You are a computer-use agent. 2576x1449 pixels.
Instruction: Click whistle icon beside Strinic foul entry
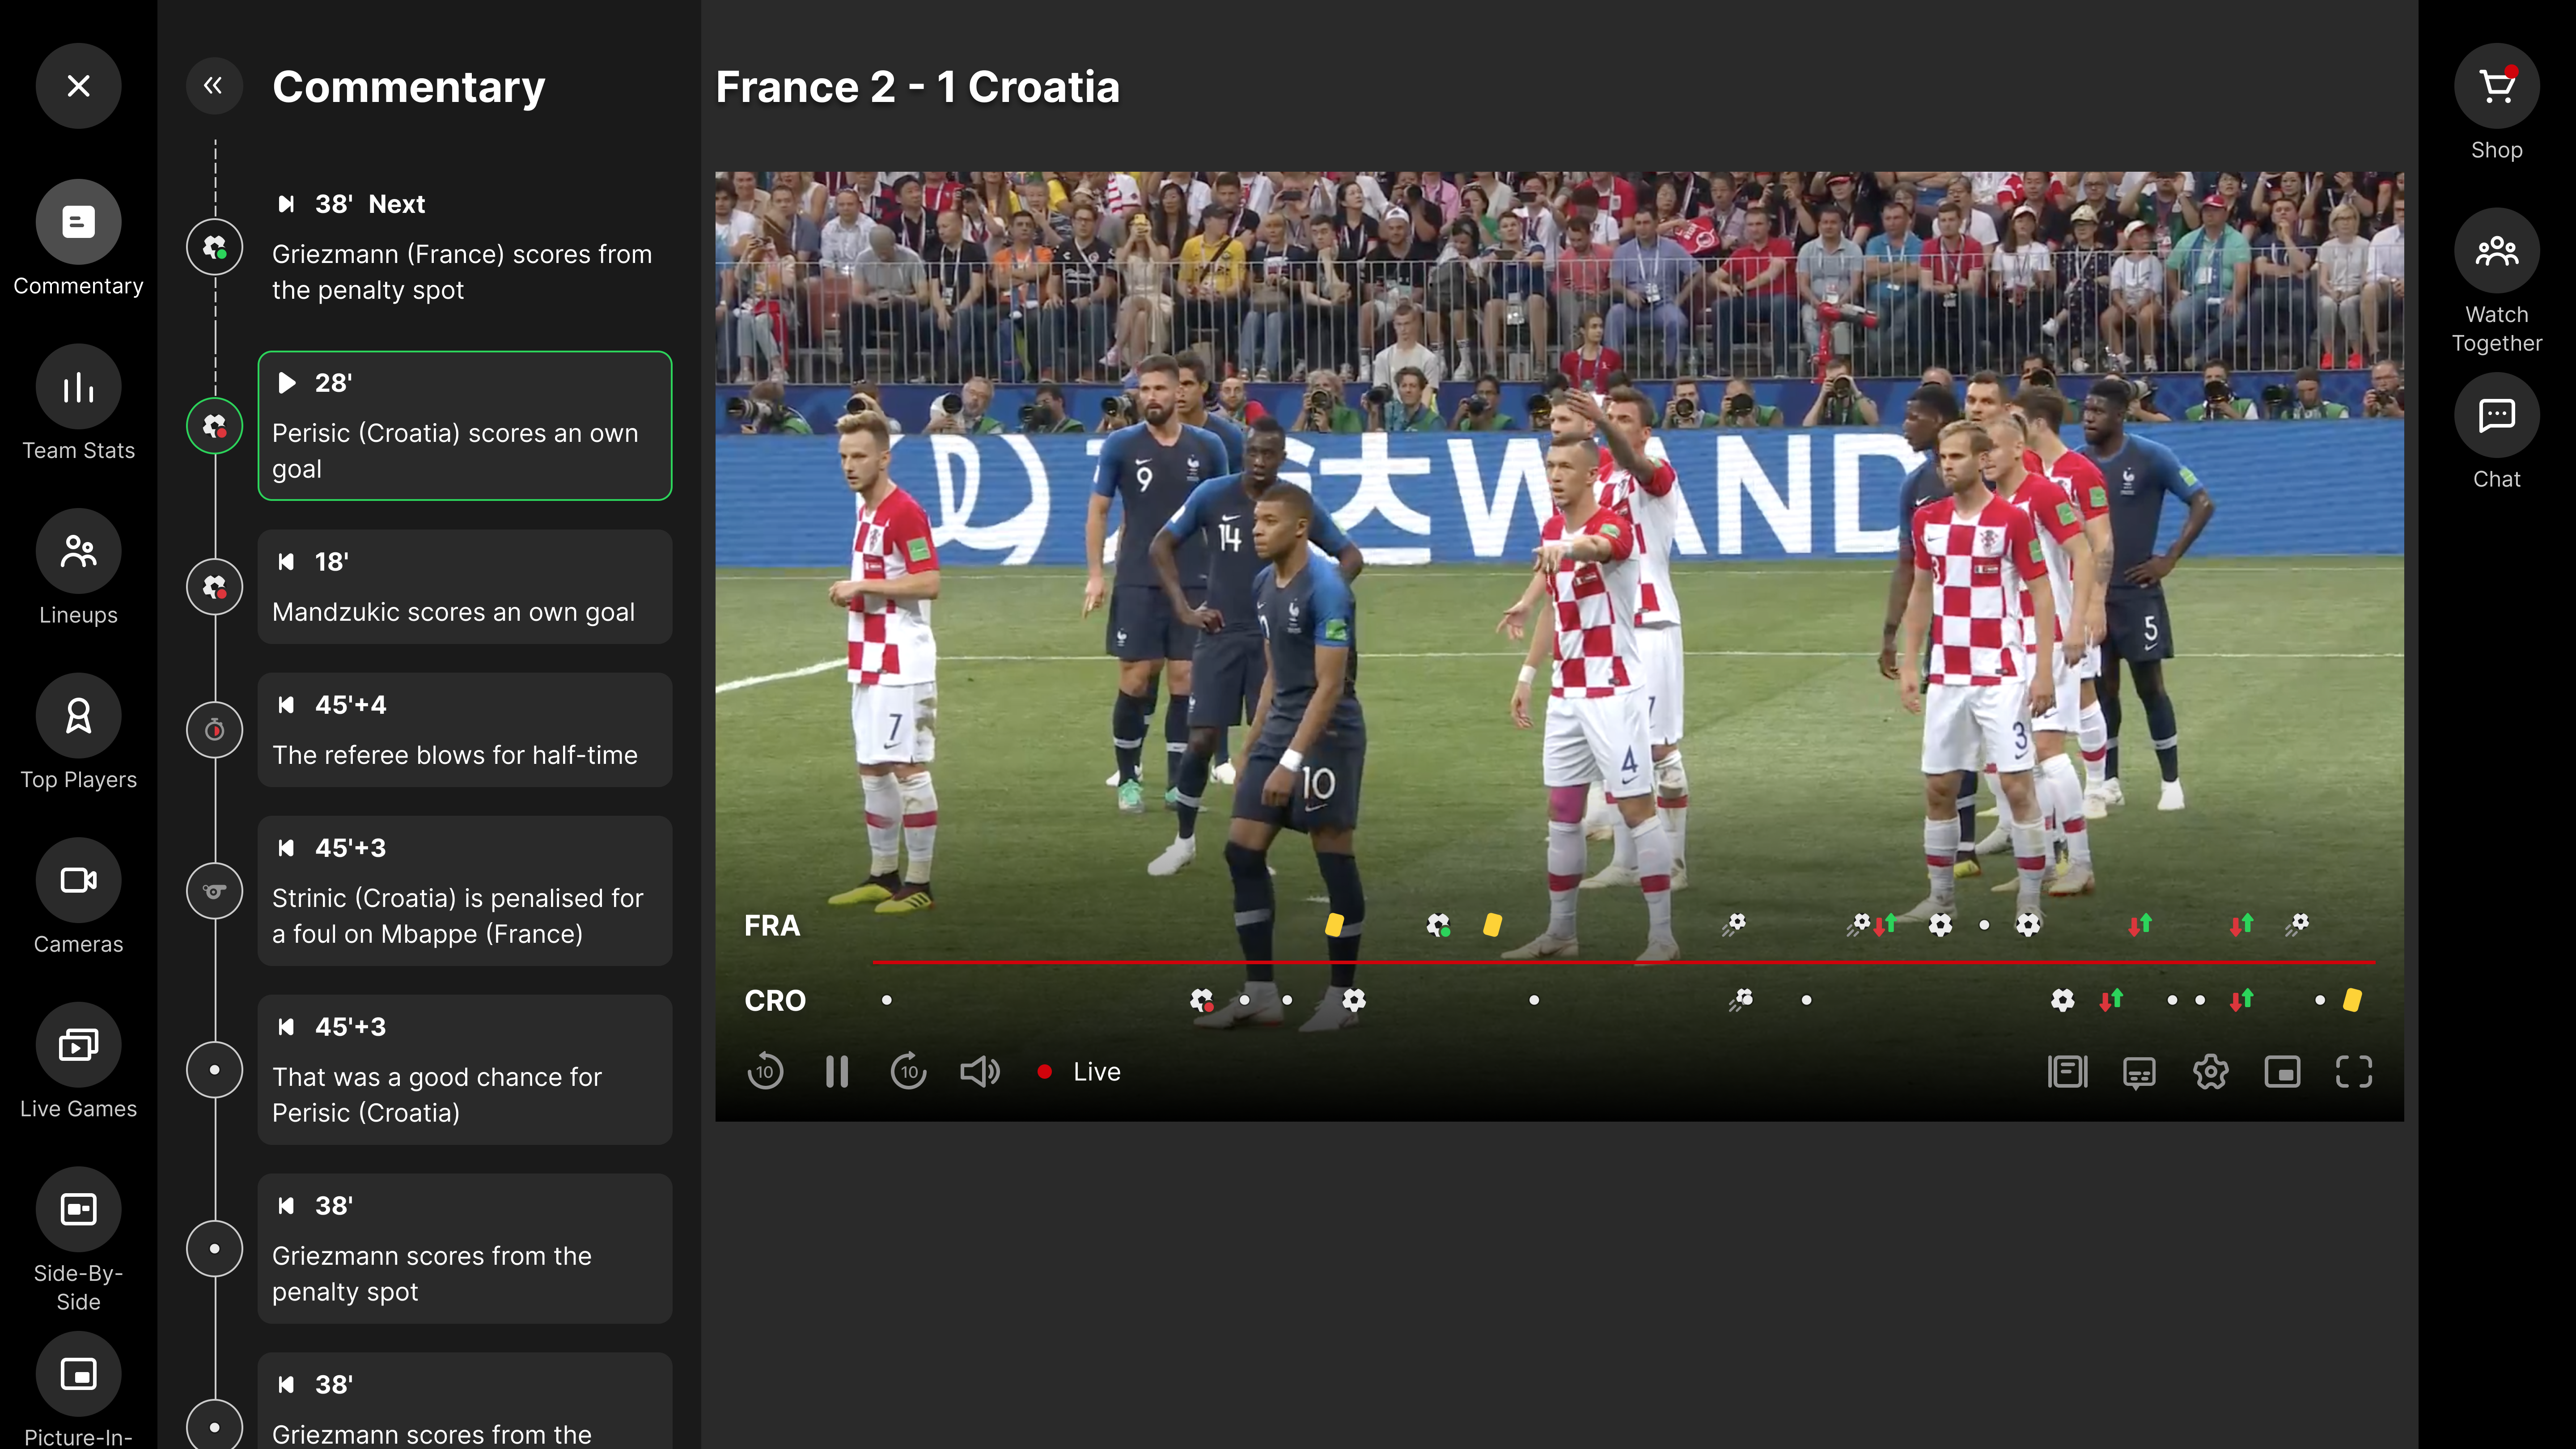214,891
